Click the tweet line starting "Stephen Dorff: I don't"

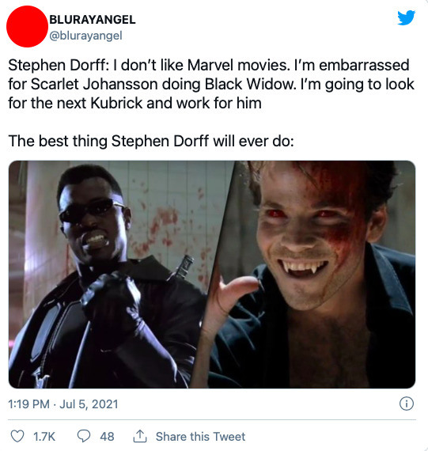click(209, 65)
